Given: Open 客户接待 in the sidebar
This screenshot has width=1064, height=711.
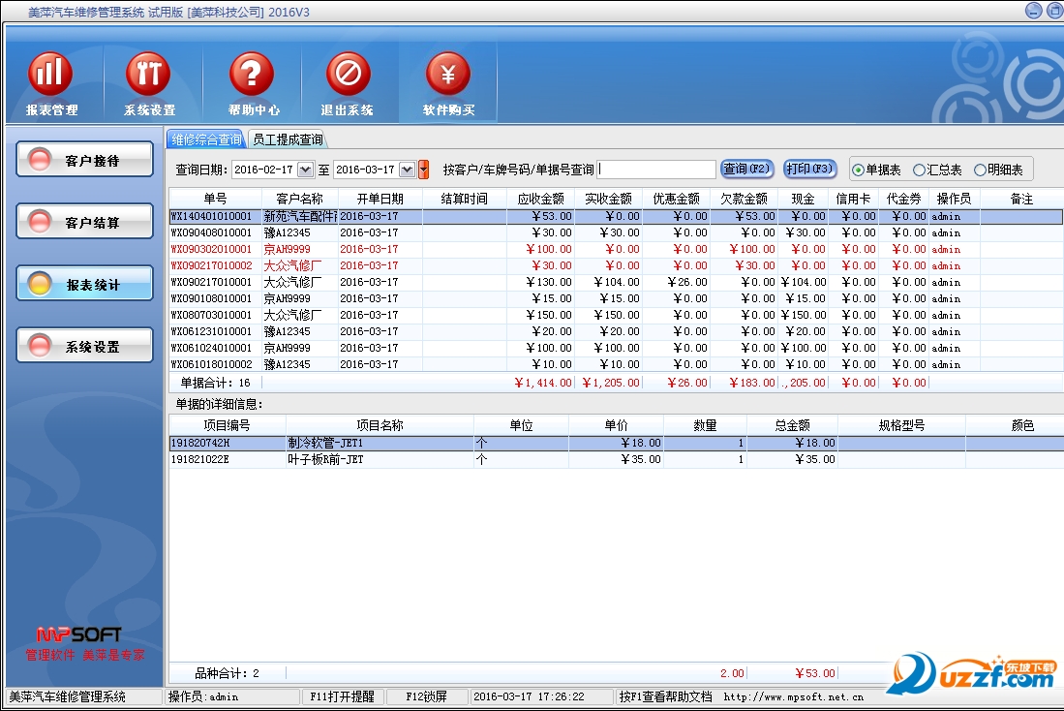Looking at the screenshot, I should tap(85, 161).
